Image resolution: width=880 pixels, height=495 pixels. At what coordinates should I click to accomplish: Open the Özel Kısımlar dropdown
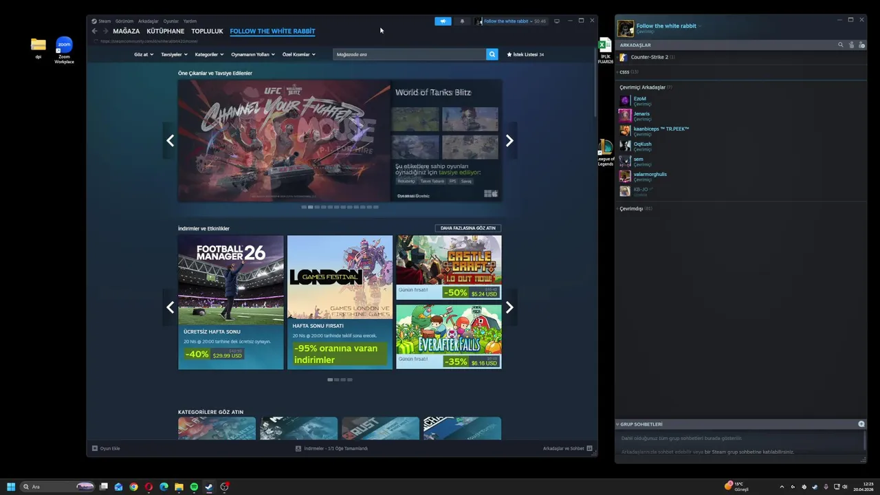(298, 54)
